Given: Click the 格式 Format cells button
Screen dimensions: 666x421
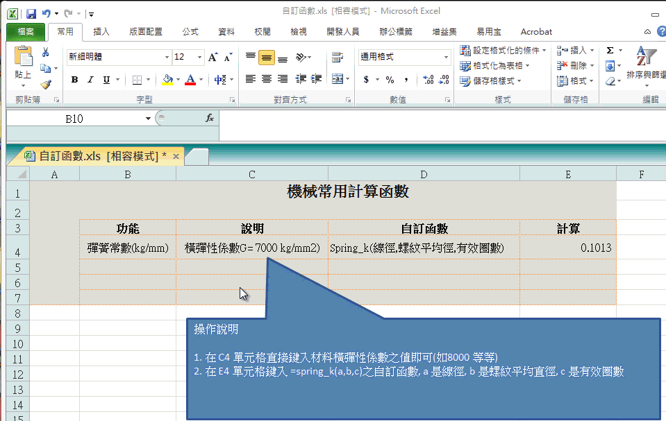Looking at the screenshot, I should (x=575, y=81).
